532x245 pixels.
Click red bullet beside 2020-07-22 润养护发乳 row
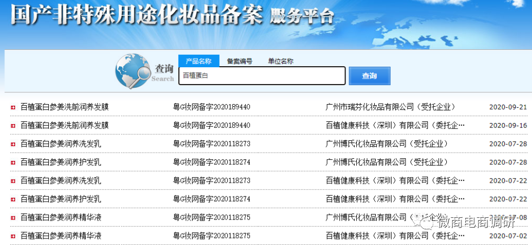click(x=12, y=199)
